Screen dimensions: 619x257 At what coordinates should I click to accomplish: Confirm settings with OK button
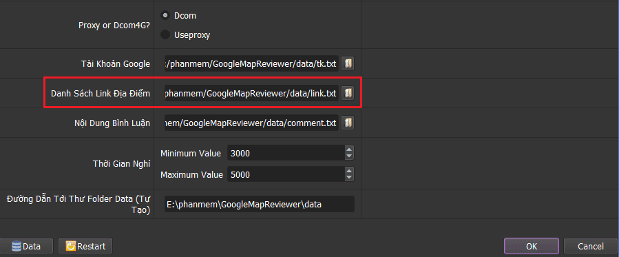(532, 246)
